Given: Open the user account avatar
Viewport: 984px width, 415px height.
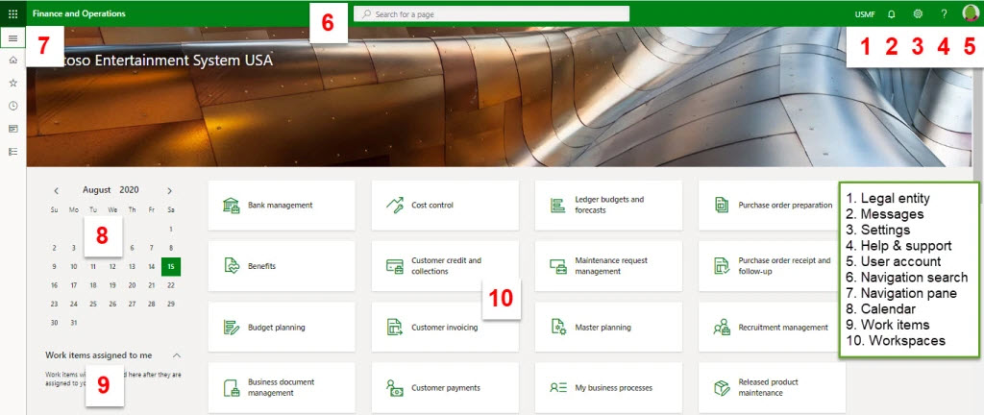Looking at the screenshot, I should click(970, 13).
